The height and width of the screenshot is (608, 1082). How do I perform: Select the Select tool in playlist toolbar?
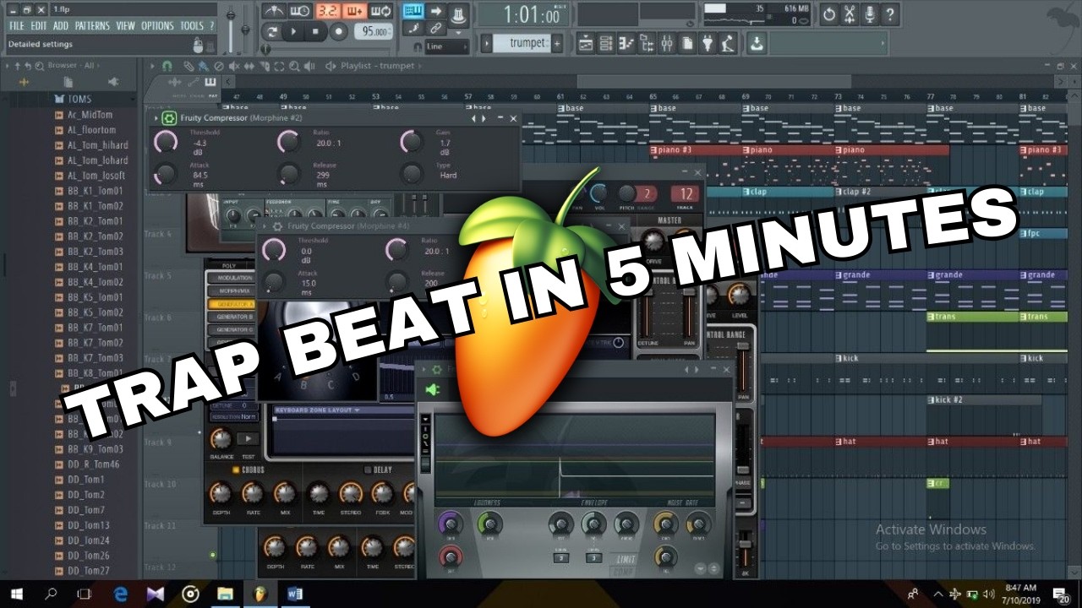(280, 66)
